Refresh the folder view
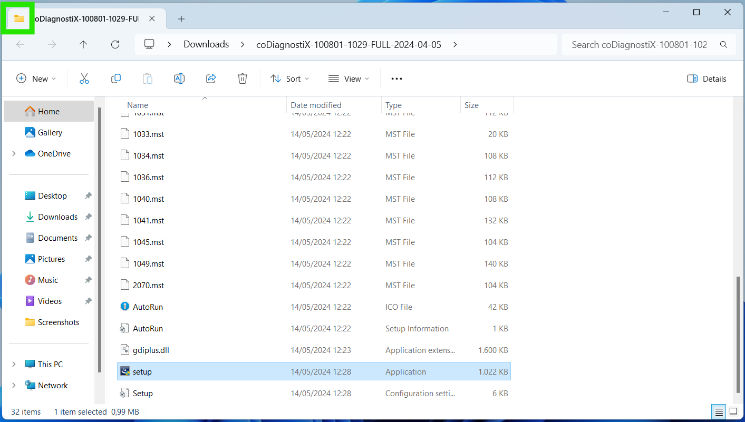745x422 pixels. pos(115,44)
